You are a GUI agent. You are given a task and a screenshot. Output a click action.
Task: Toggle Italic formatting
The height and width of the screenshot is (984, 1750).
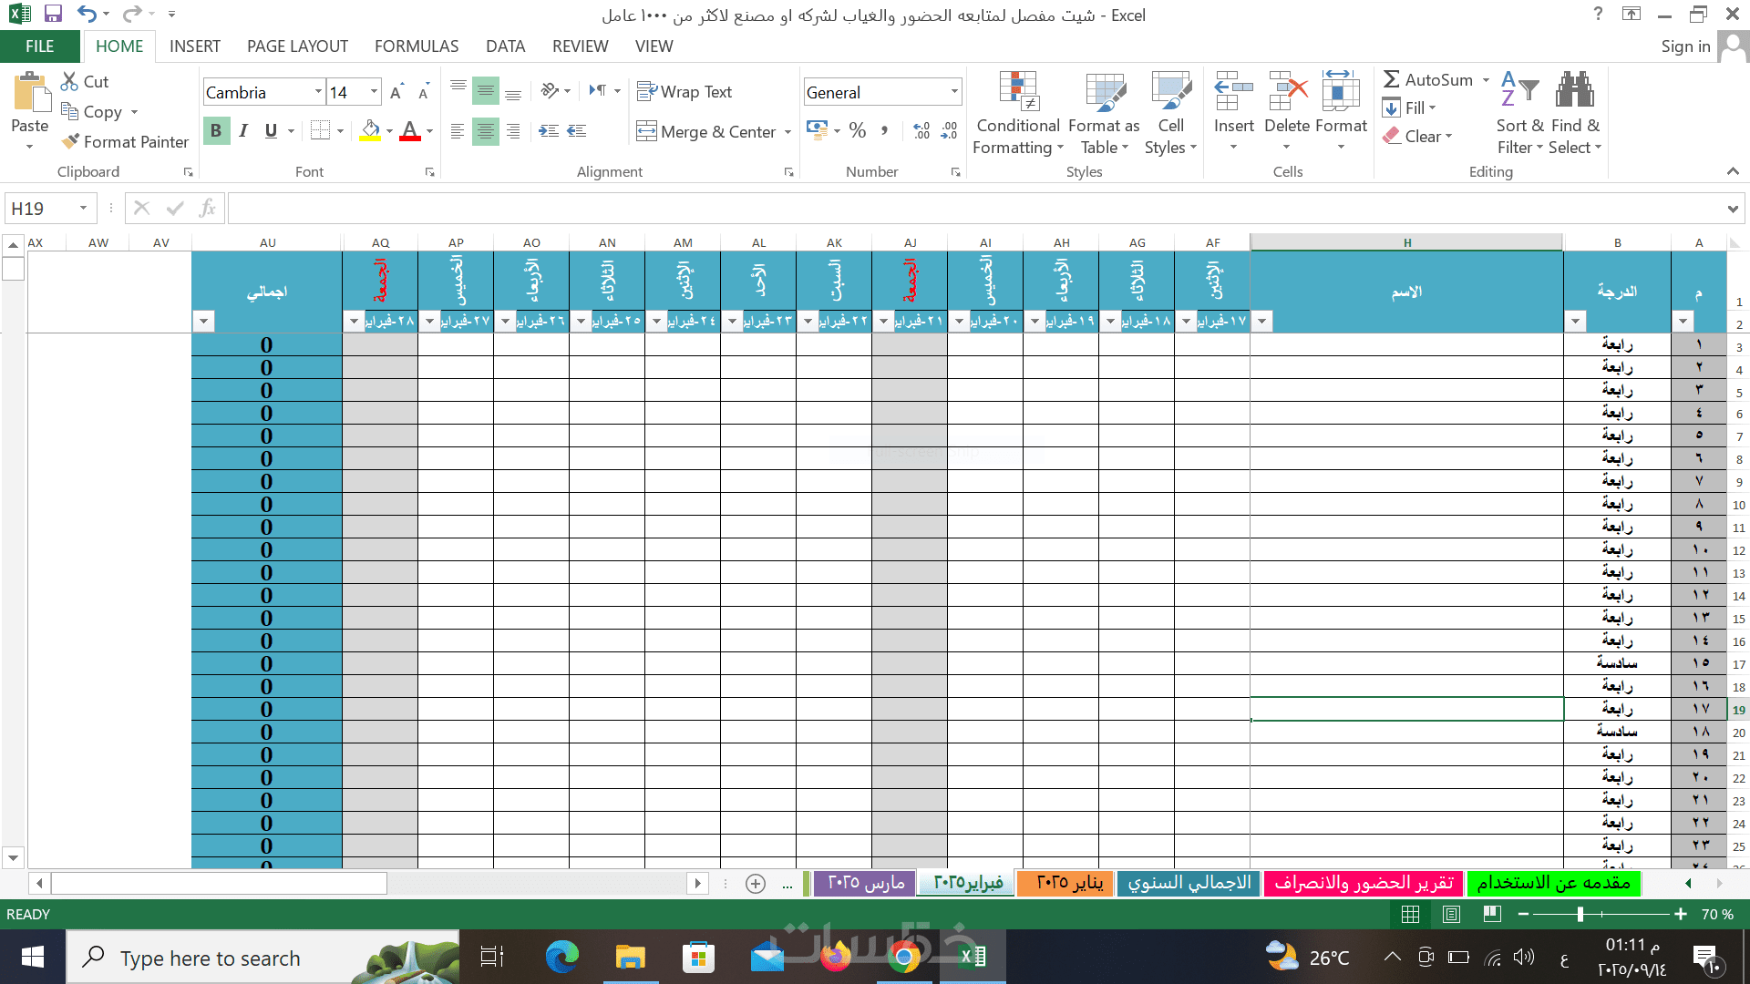[243, 131]
